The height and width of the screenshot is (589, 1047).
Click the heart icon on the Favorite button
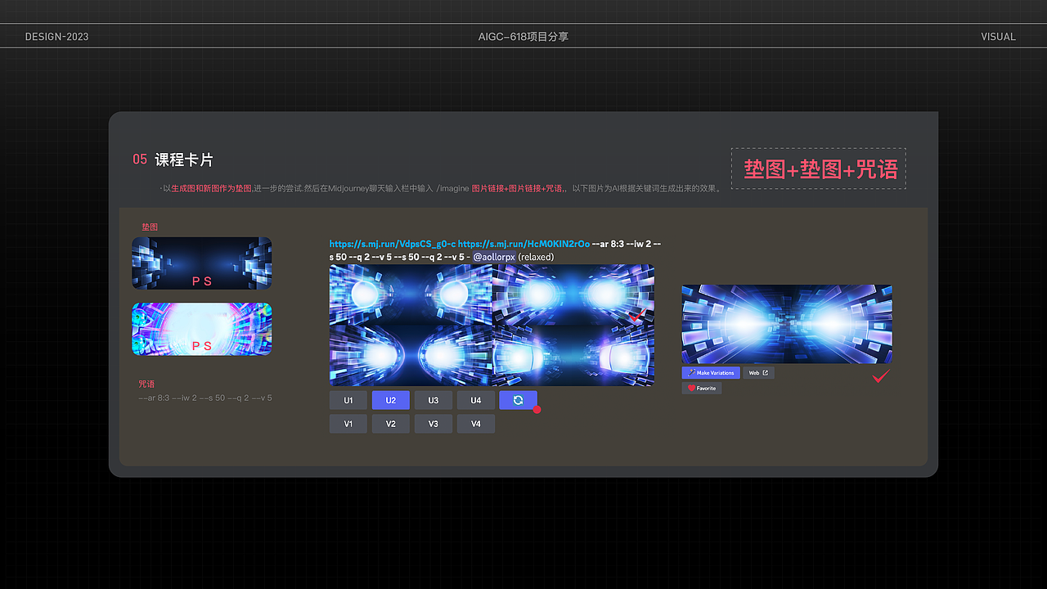tap(691, 387)
